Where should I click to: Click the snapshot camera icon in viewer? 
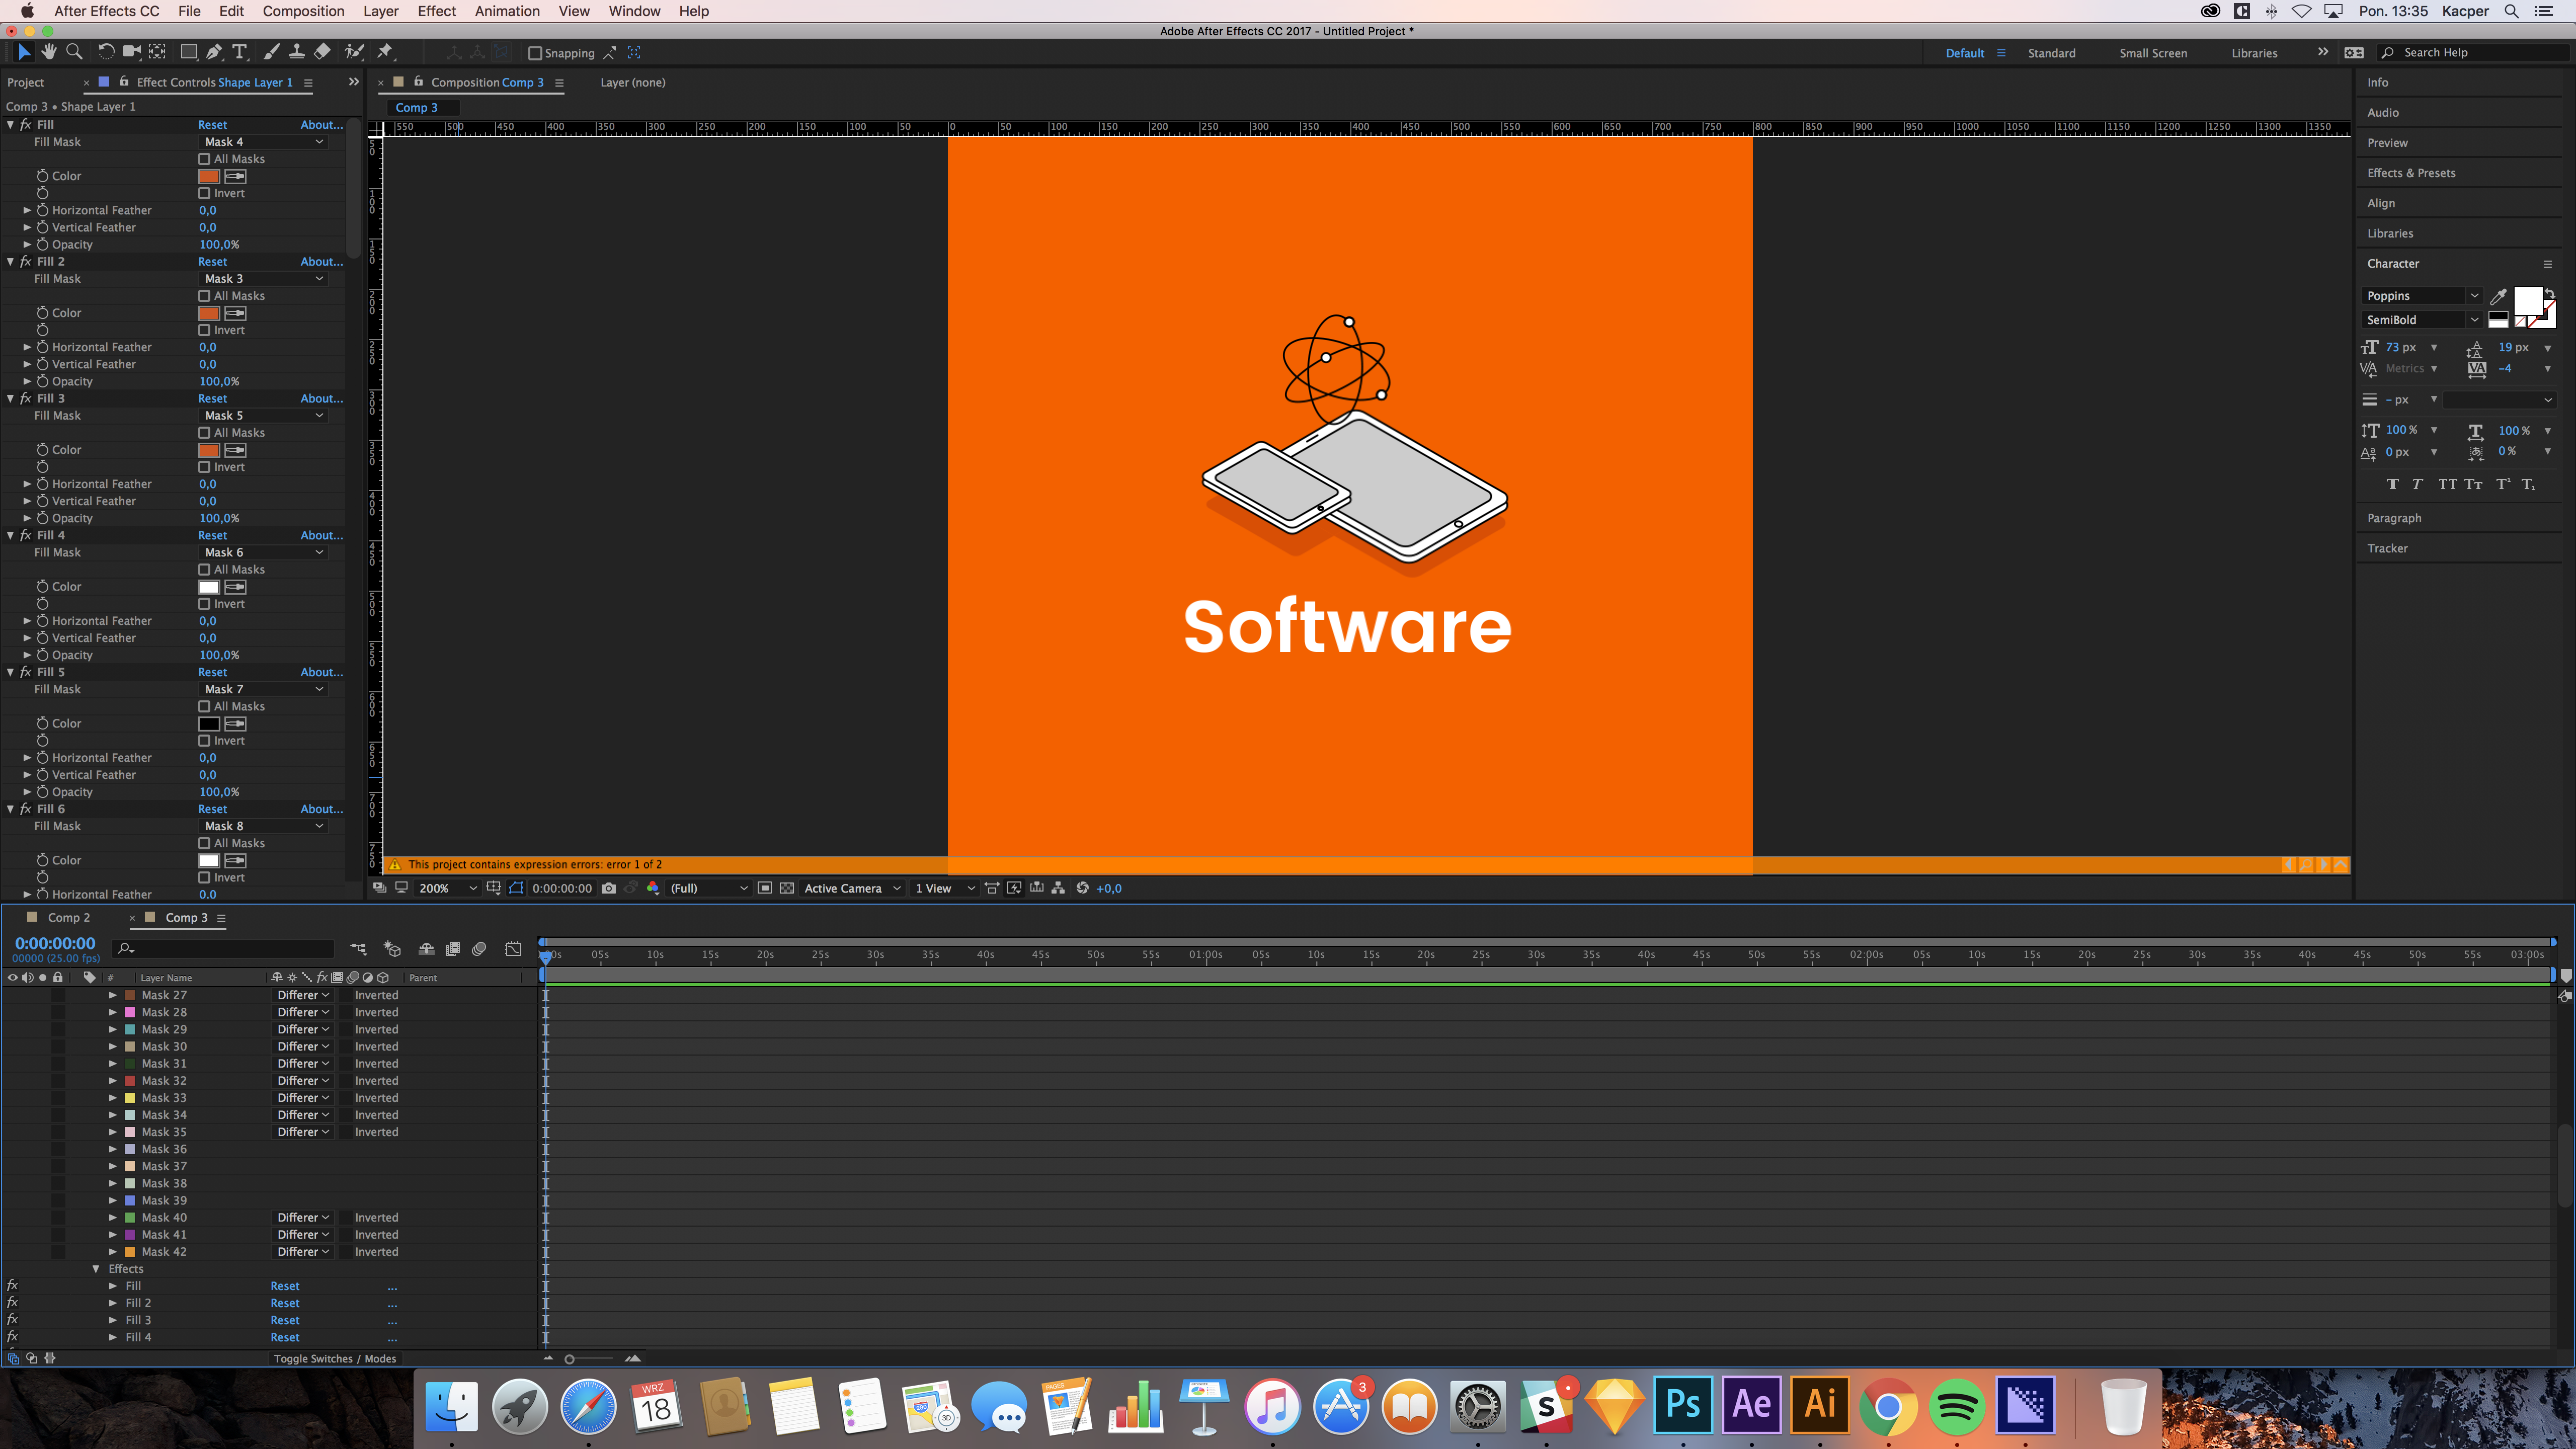point(609,888)
